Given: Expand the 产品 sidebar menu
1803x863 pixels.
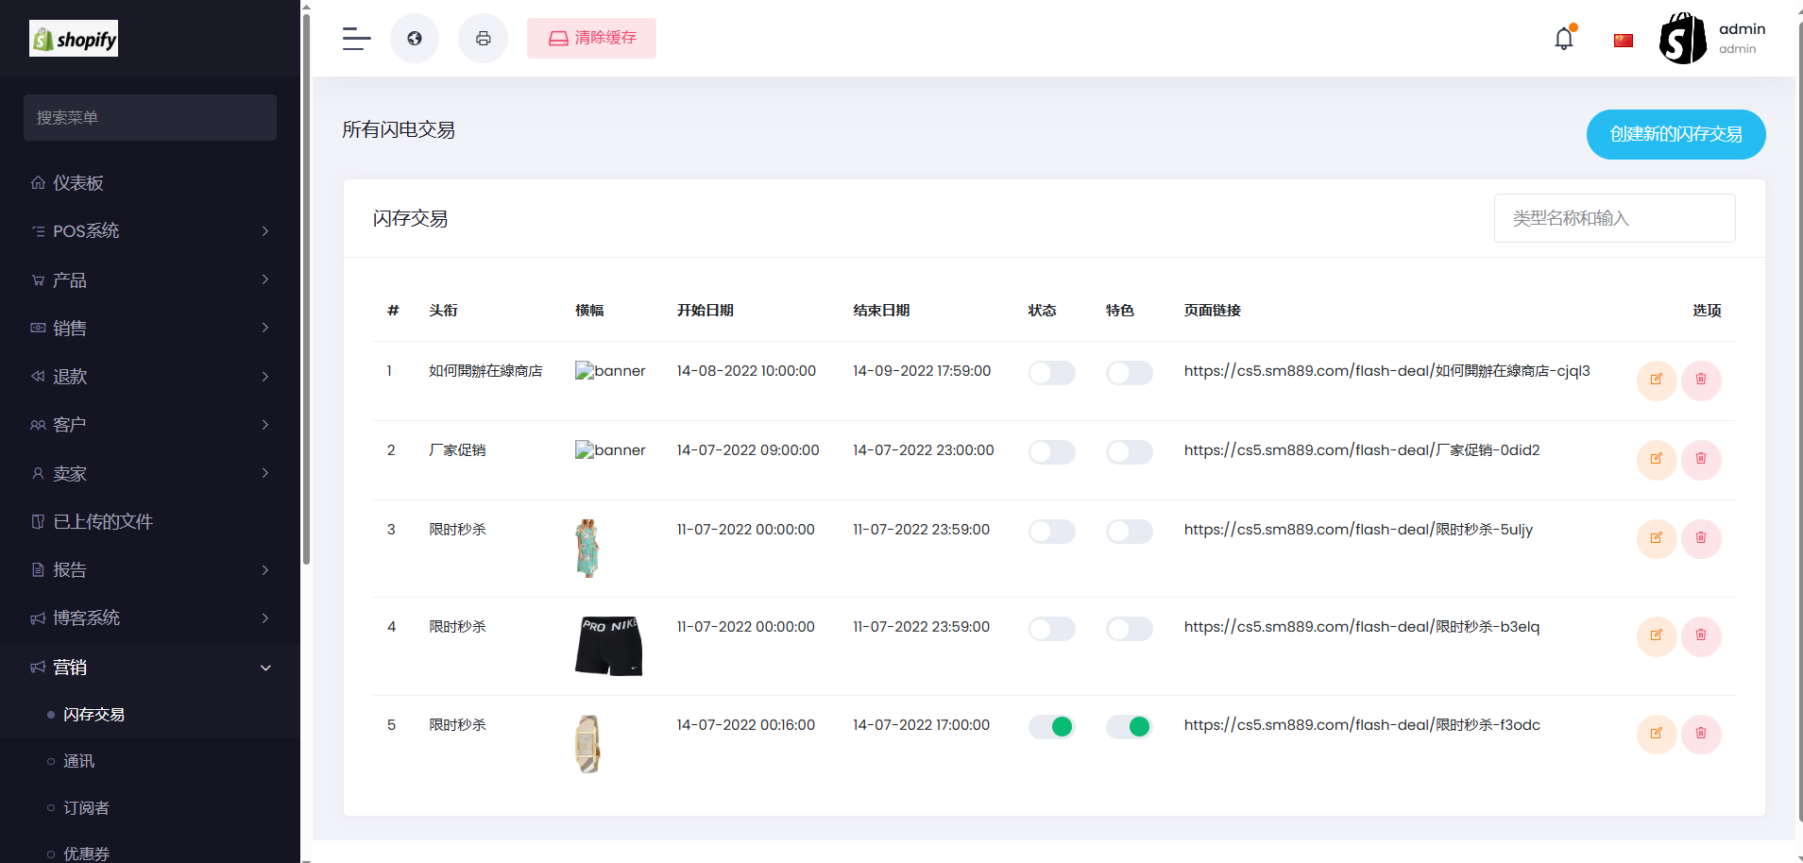Looking at the screenshot, I should pos(150,280).
